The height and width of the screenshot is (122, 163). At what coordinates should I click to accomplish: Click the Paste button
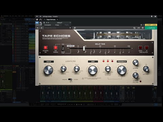[67, 25]
